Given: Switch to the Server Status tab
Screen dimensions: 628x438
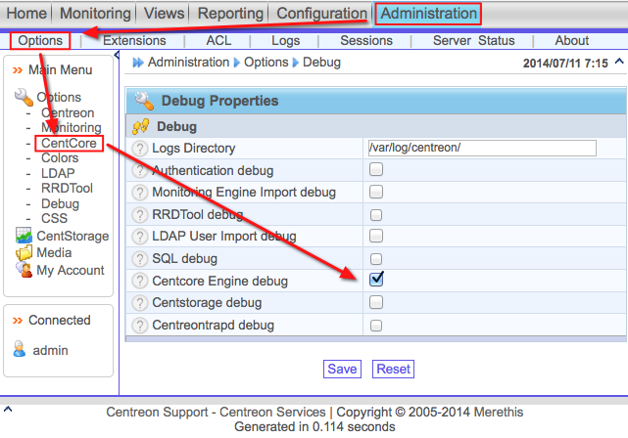Looking at the screenshot, I should [473, 41].
